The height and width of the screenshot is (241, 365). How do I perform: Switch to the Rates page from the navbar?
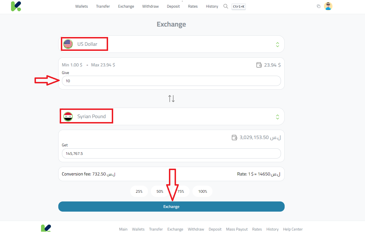pos(193,6)
